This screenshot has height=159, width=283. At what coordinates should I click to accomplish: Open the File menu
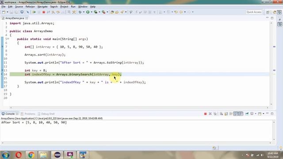point(3,7)
